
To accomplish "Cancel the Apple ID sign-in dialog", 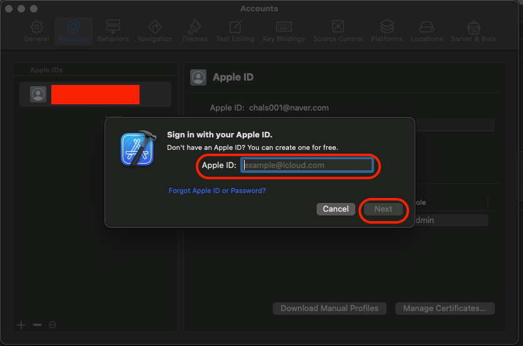I will pos(335,209).
